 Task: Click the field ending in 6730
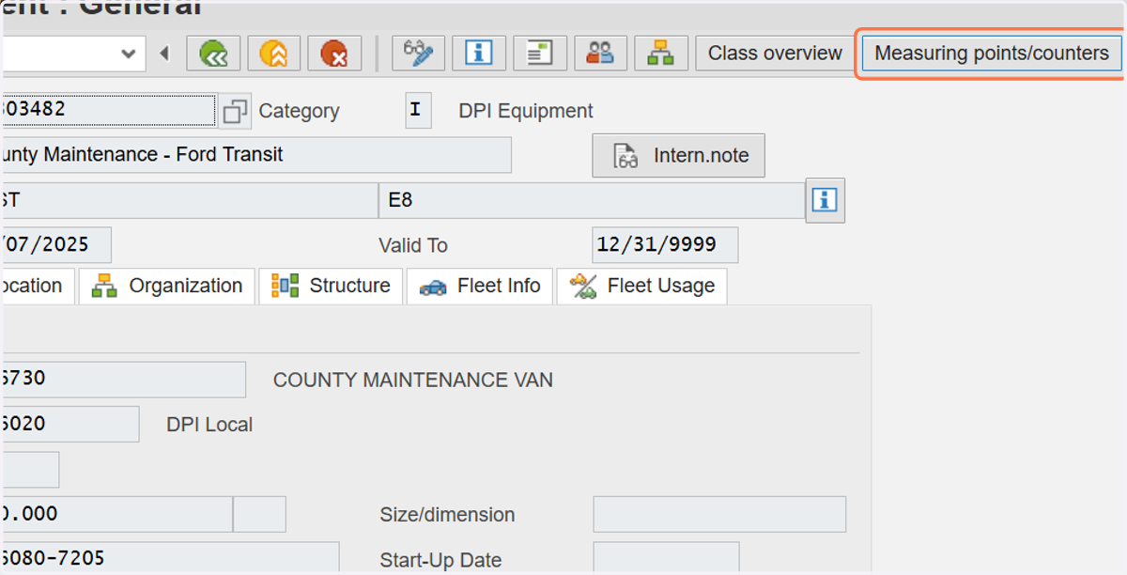(x=125, y=380)
